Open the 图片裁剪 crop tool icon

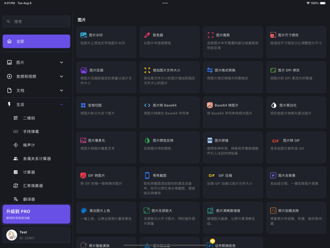point(210,35)
